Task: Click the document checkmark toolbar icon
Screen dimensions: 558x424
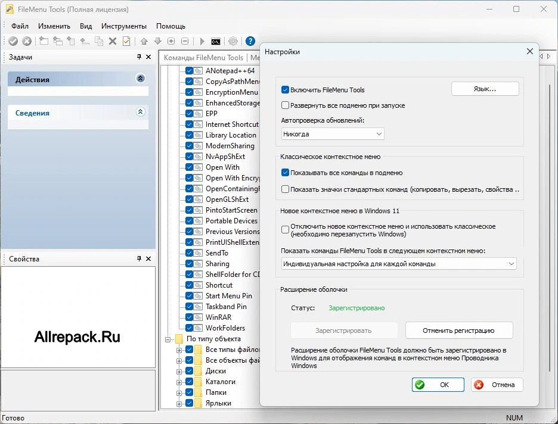Action: [126, 41]
